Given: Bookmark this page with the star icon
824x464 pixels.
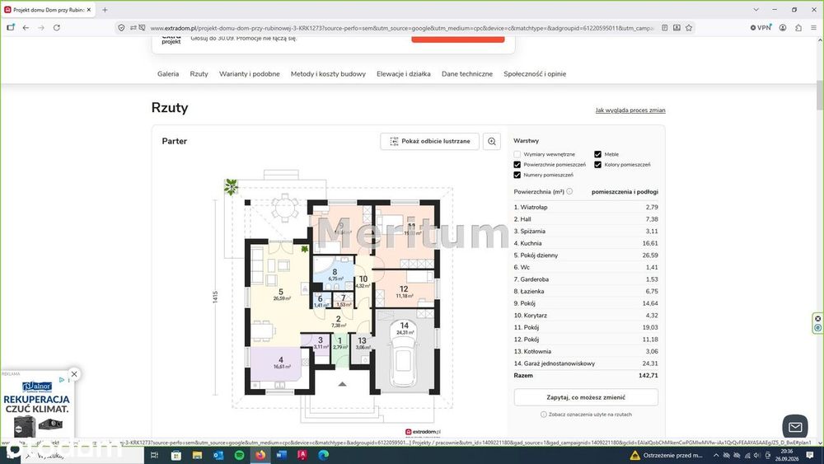Looking at the screenshot, I should coord(688,27).
